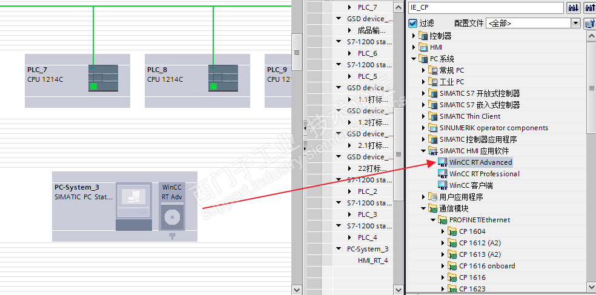This screenshot has width=596, height=295.
Task: Click the SIMATIC Thin Client folder icon
Action: coord(433,116)
